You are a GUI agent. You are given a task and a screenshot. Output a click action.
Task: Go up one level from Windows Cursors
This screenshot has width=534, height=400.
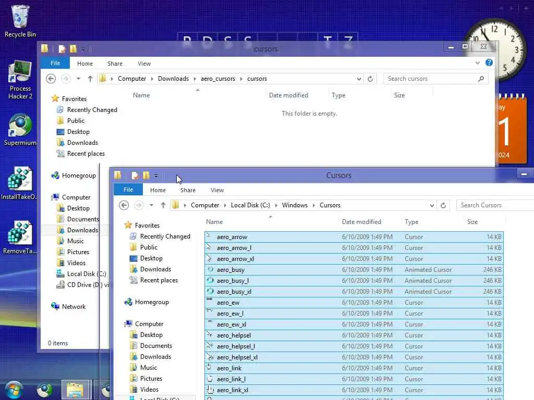(x=163, y=205)
